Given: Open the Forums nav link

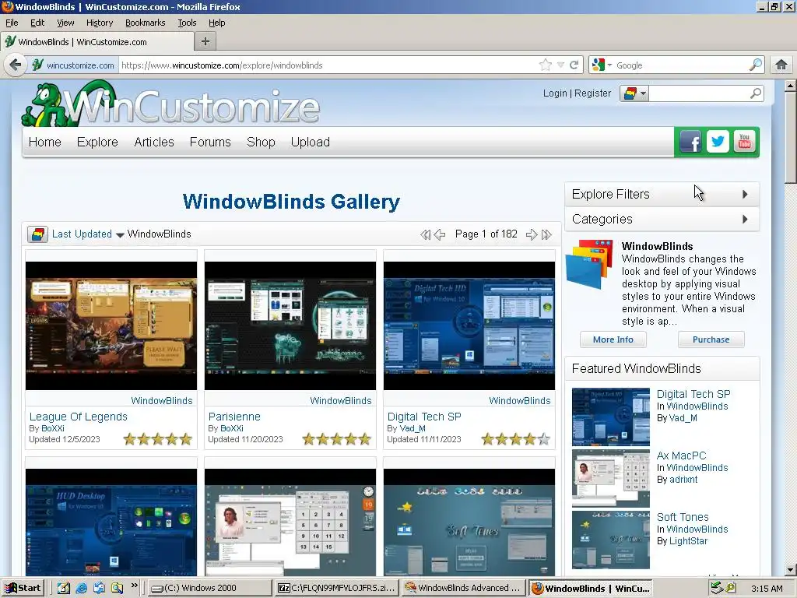Looking at the screenshot, I should click(210, 142).
